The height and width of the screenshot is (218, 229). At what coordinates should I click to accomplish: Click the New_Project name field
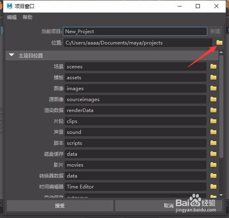tap(135, 31)
